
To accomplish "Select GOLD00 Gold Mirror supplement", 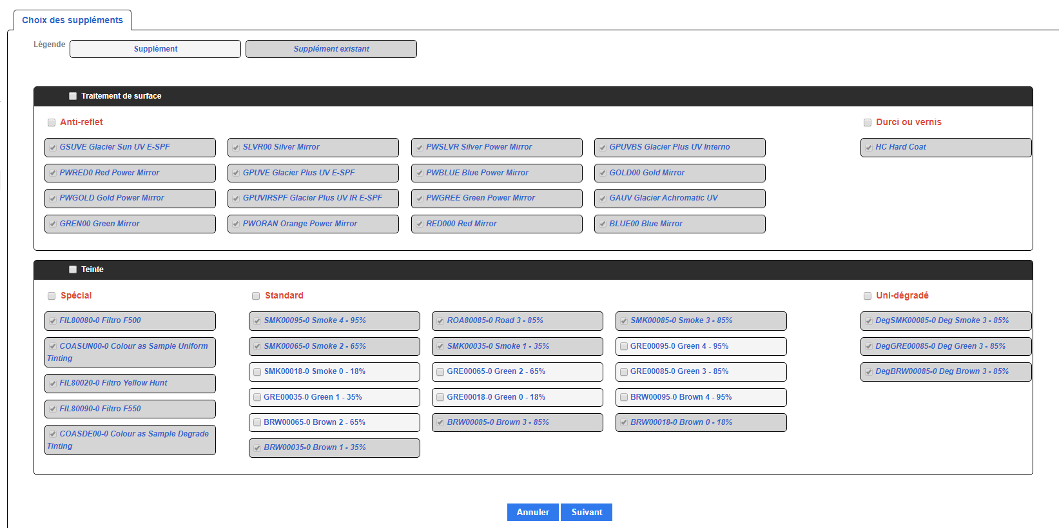I will [680, 173].
